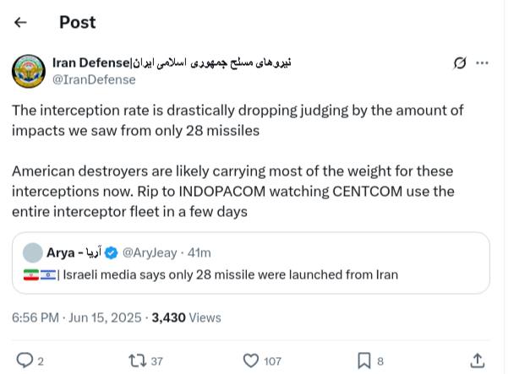Click the reply speech bubble icon
This screenshot has width=514, height=374.
[25, 360]
